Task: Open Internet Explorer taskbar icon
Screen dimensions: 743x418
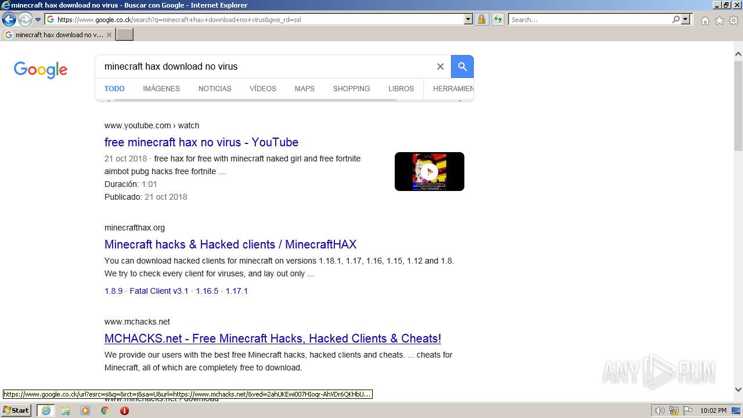Action: [x=46, y=410]
